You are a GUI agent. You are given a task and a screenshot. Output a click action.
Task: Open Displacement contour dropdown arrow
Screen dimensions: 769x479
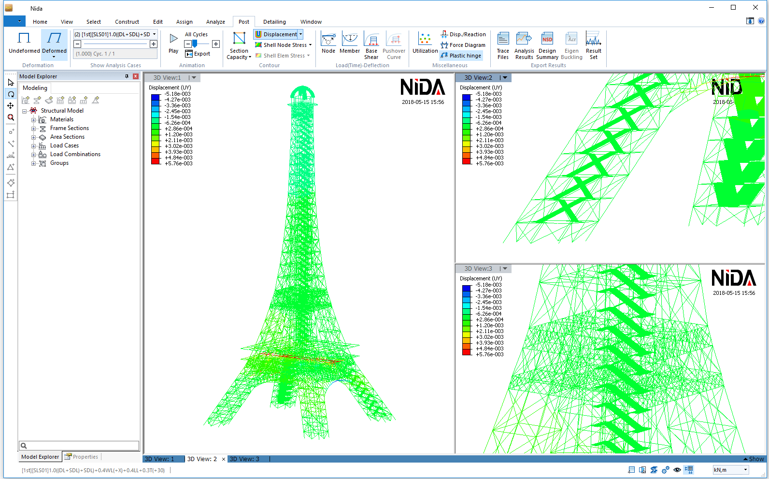[x=300, y=34]
